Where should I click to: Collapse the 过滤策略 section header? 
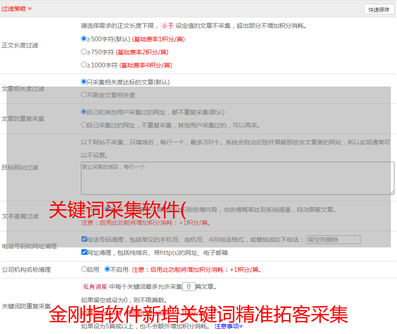17,9
